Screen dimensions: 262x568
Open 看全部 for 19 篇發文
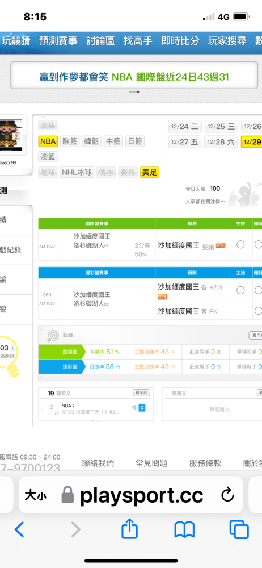(x=142, y=392)
